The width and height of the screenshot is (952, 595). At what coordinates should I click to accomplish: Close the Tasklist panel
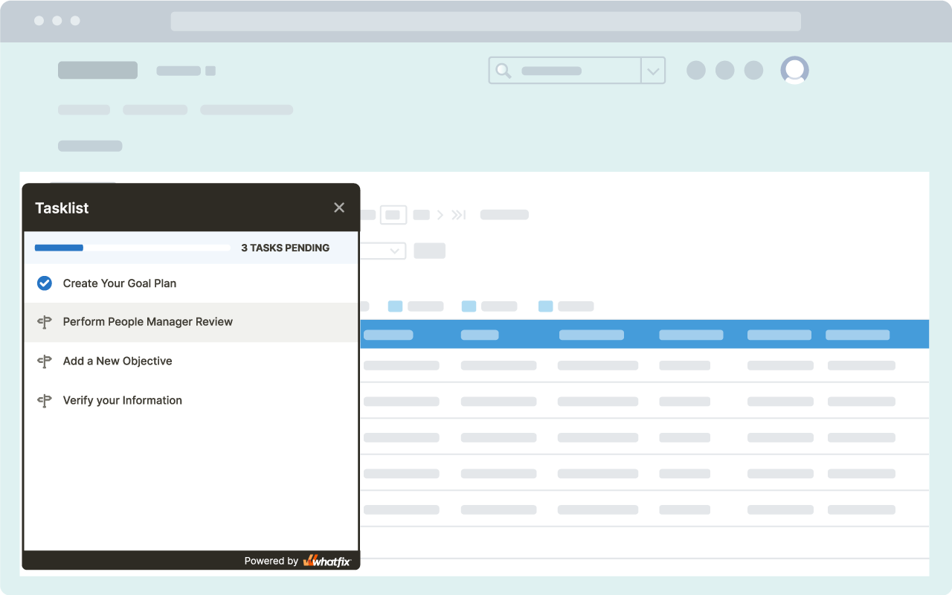[339, 208]
